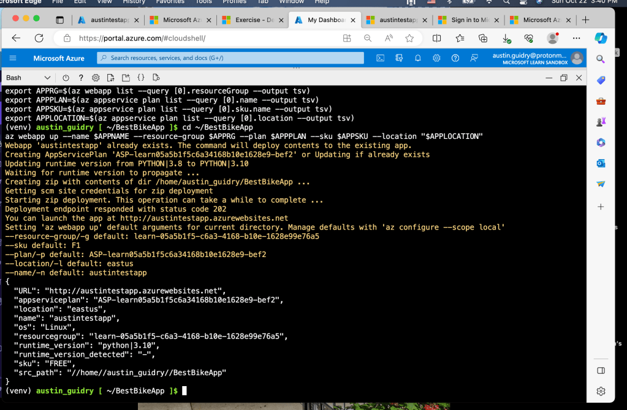Open the curly braces code editor
The height and width of the screenshot is (410, 627).
pyautogui.click(x=141, y=78)
